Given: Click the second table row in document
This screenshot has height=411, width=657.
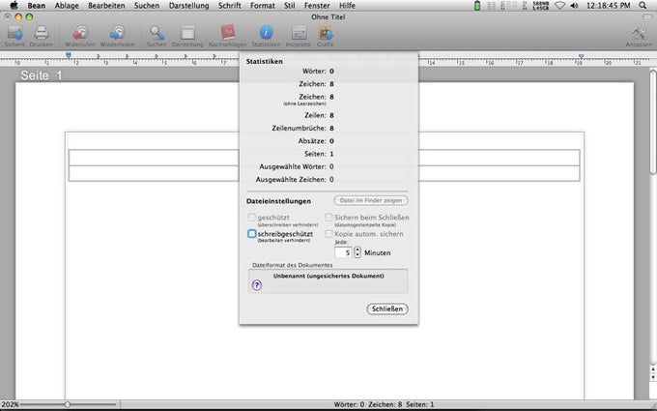Looking at the screenshot, I should [325, 174].
